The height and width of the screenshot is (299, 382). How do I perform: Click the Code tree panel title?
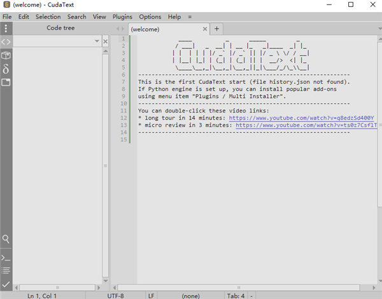point(60,28)
